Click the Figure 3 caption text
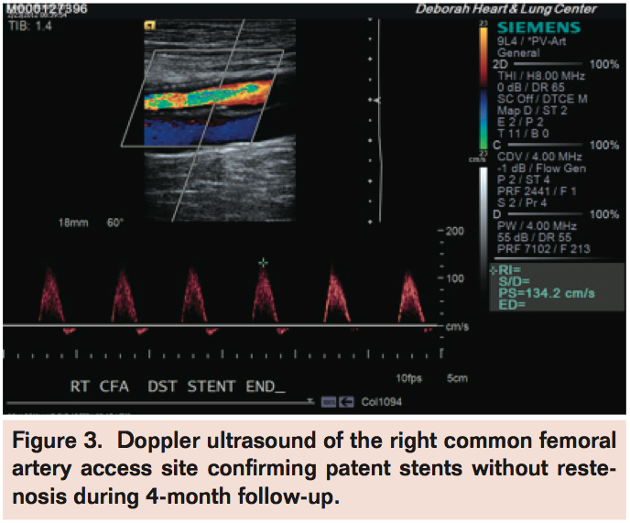 [x=314, y=468]
